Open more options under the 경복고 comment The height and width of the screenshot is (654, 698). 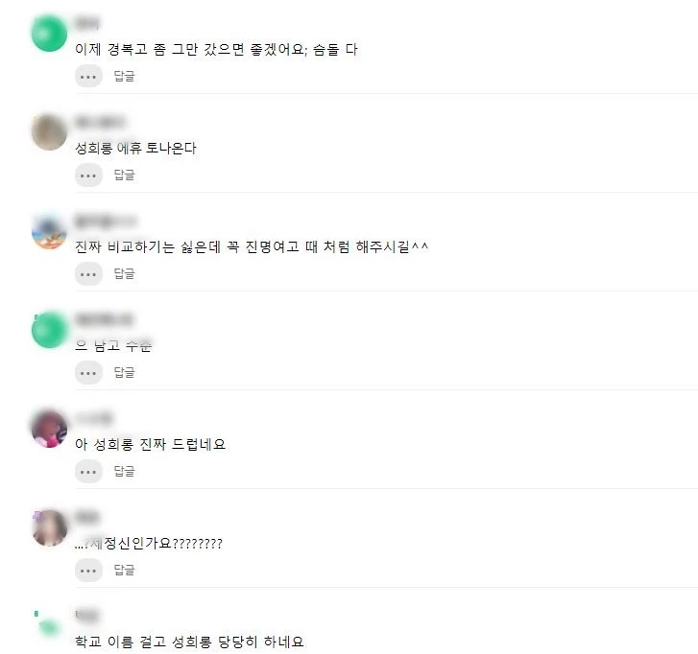[88, 77]
